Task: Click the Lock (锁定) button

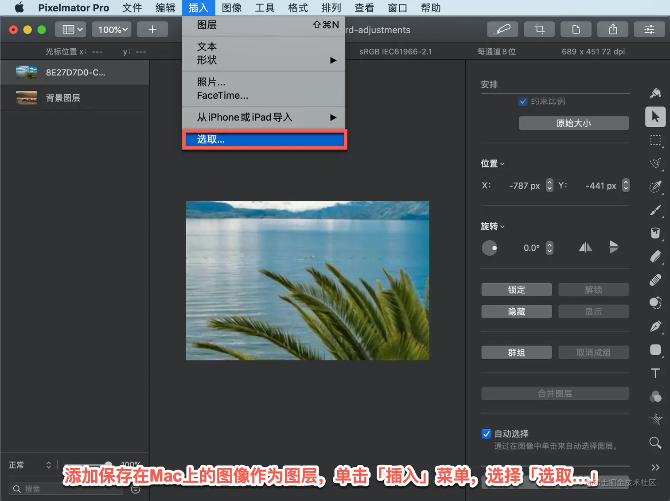Action: pos(517,290)
